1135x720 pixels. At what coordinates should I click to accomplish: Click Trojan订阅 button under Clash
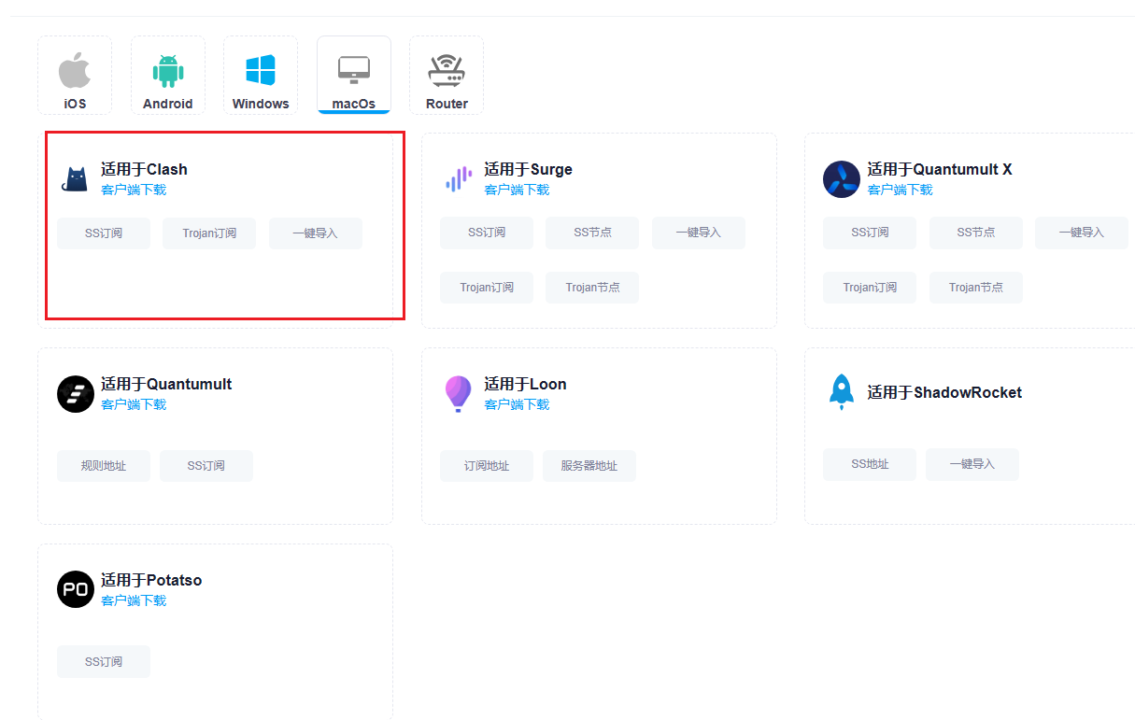(209, 233)
